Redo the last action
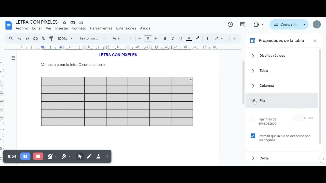The image size is (326, 183). click(28, 38)
